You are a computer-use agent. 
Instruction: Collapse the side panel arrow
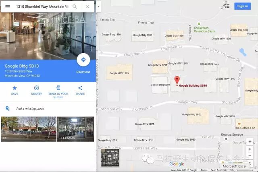pos(98,6)
